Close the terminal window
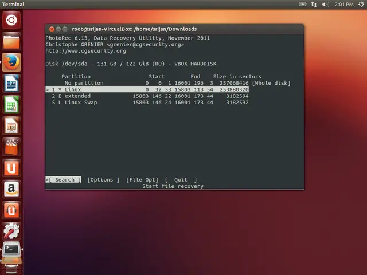The image size is (367, 275). [52, 29]
